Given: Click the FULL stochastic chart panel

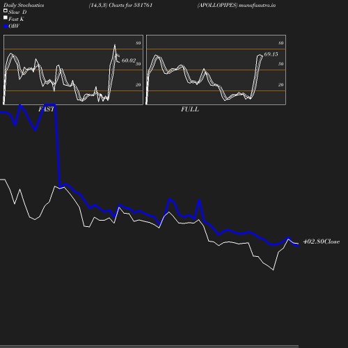Looking at the screenshot, I should (x=216, y=70).
